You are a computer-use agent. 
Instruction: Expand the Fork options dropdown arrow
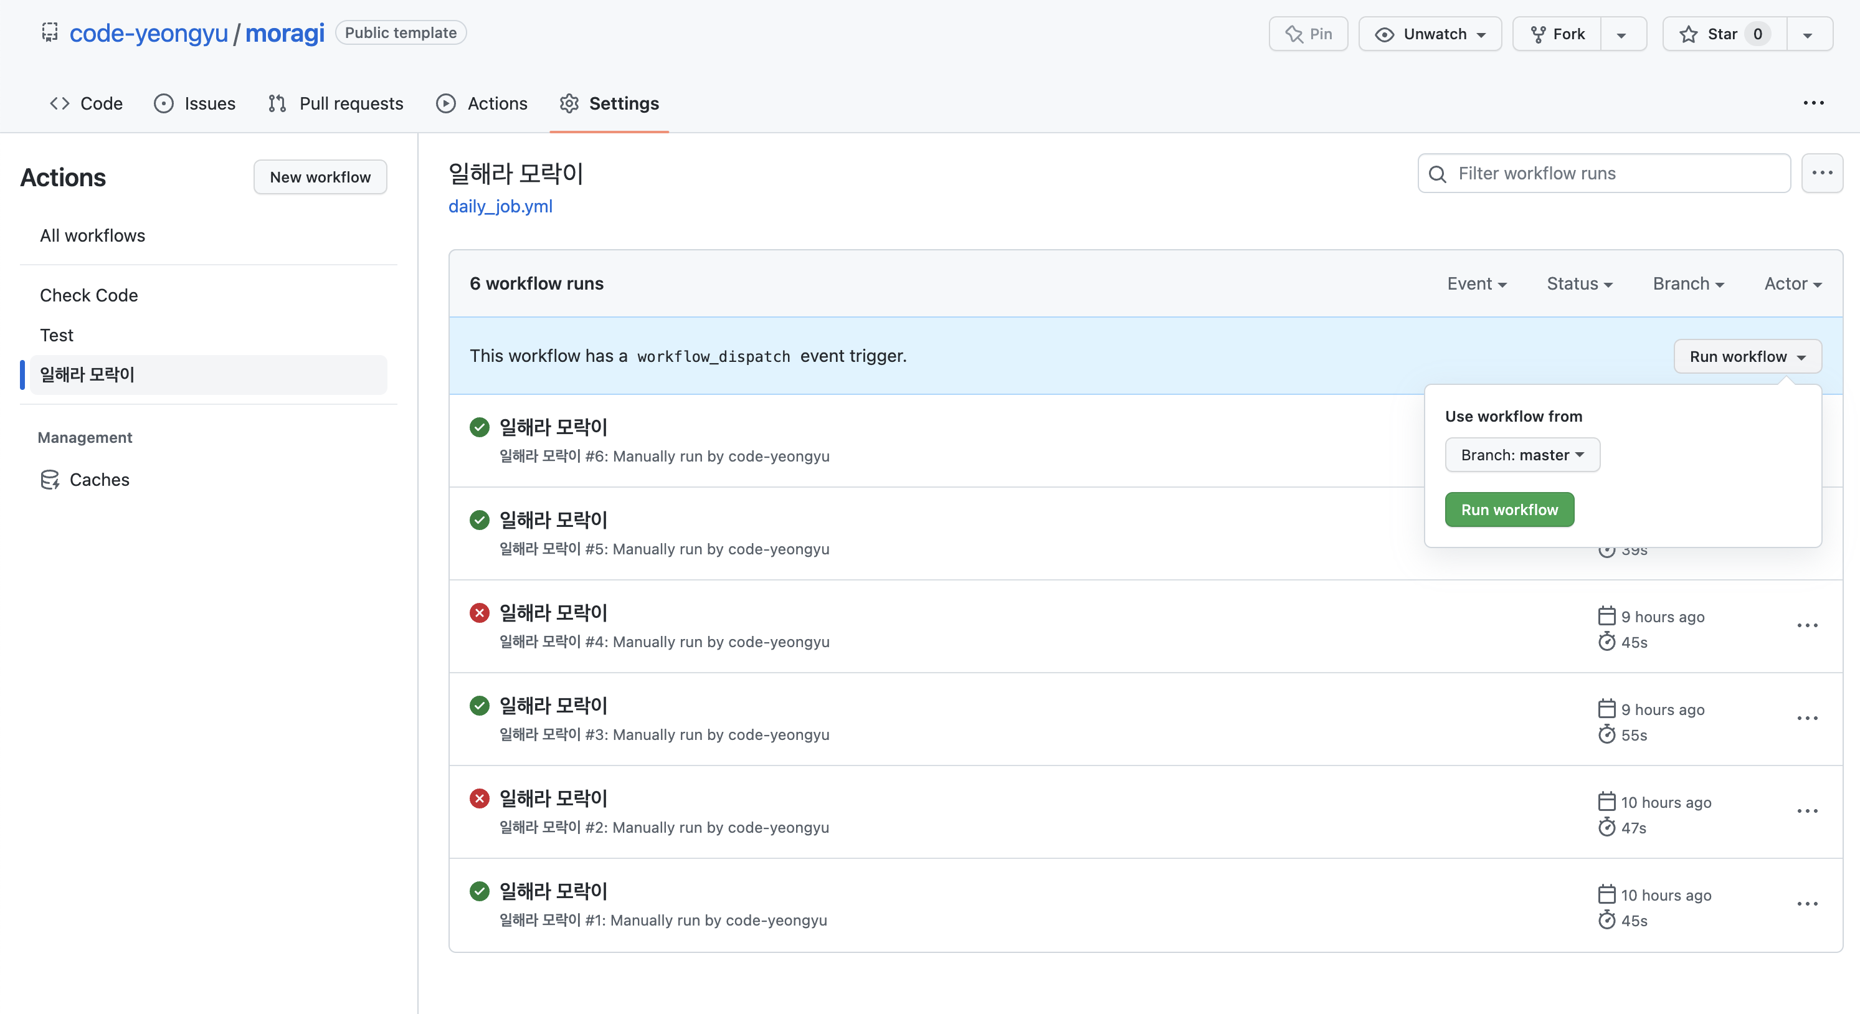point(1621,34)
